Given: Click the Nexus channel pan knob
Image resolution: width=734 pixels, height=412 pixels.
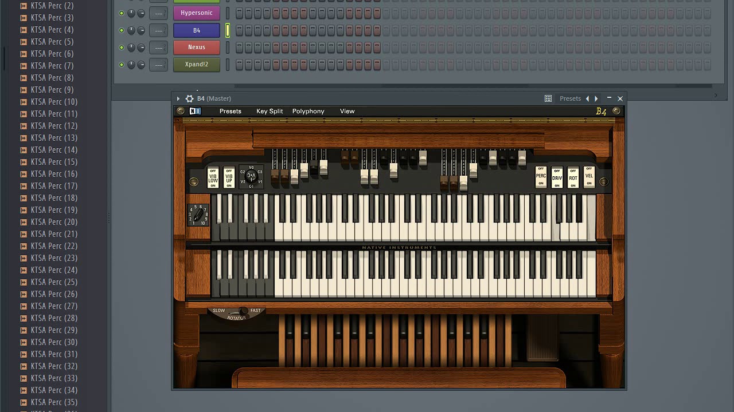Looking at the screenshot, I should [x=131, y=47].
